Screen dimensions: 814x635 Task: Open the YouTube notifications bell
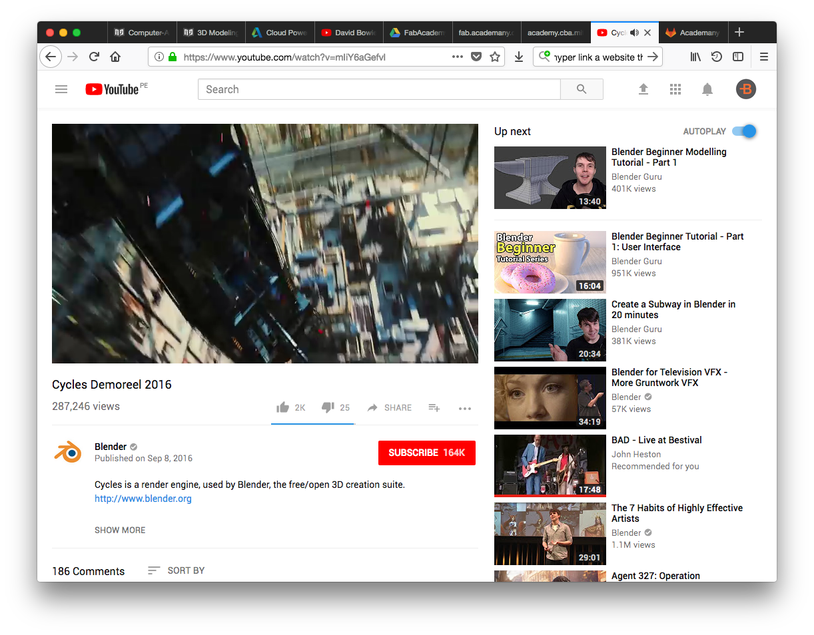(707, 89)
